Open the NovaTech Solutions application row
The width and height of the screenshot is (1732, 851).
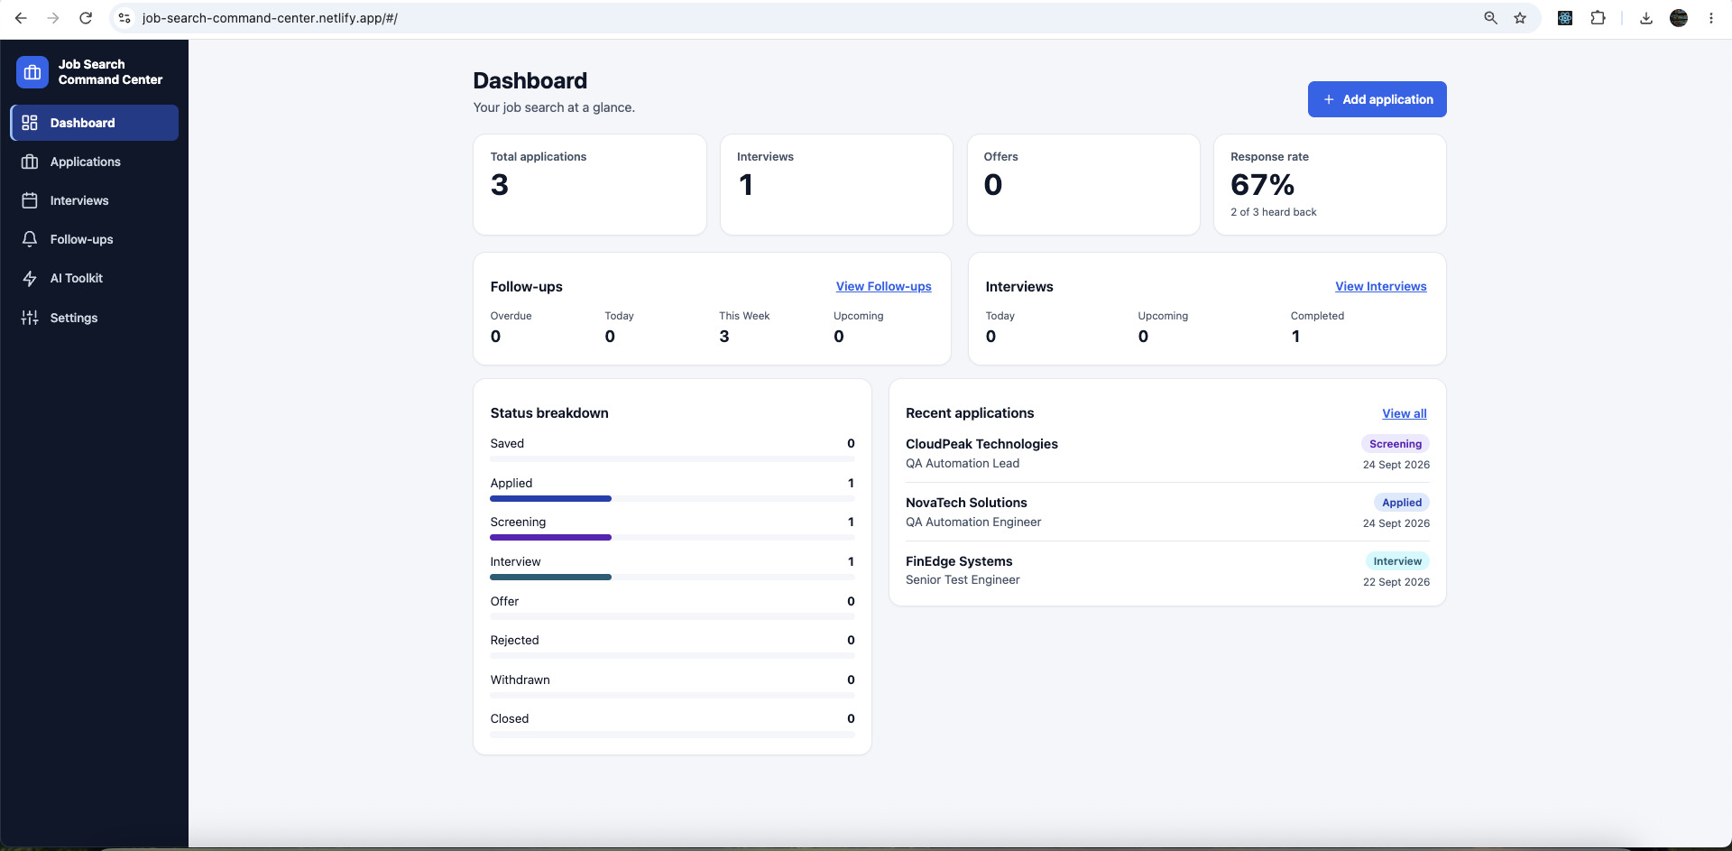point(1167,512)
